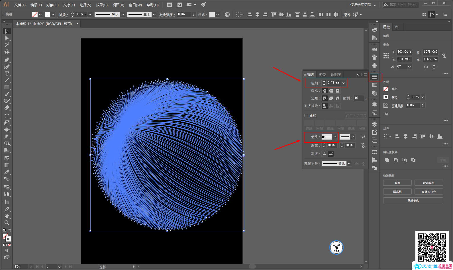The image size is (453, 270).
Task: Click the 隔离组 button
Action: tap(397, 192)
